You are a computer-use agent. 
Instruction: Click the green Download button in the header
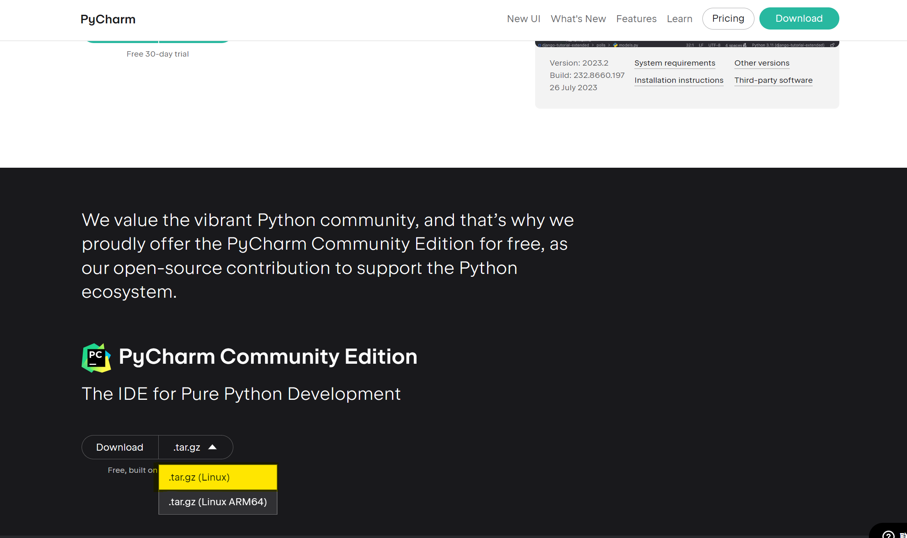point(799,18)
